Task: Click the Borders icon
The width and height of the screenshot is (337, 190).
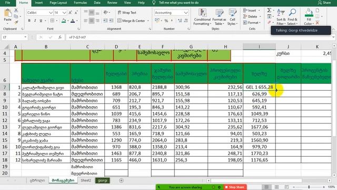Action: coord(52,21)
